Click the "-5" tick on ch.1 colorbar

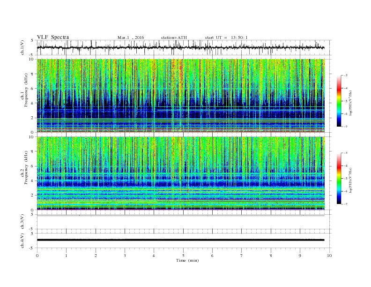(x=346, y=101)
